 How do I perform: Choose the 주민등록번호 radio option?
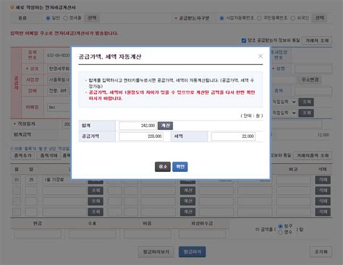[x=259, y=18]
